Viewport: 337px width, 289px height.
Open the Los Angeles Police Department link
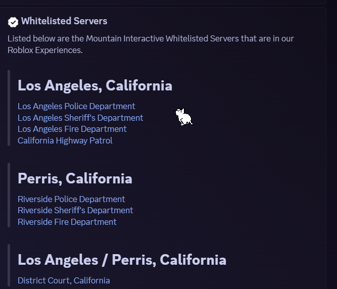point(76,107)
